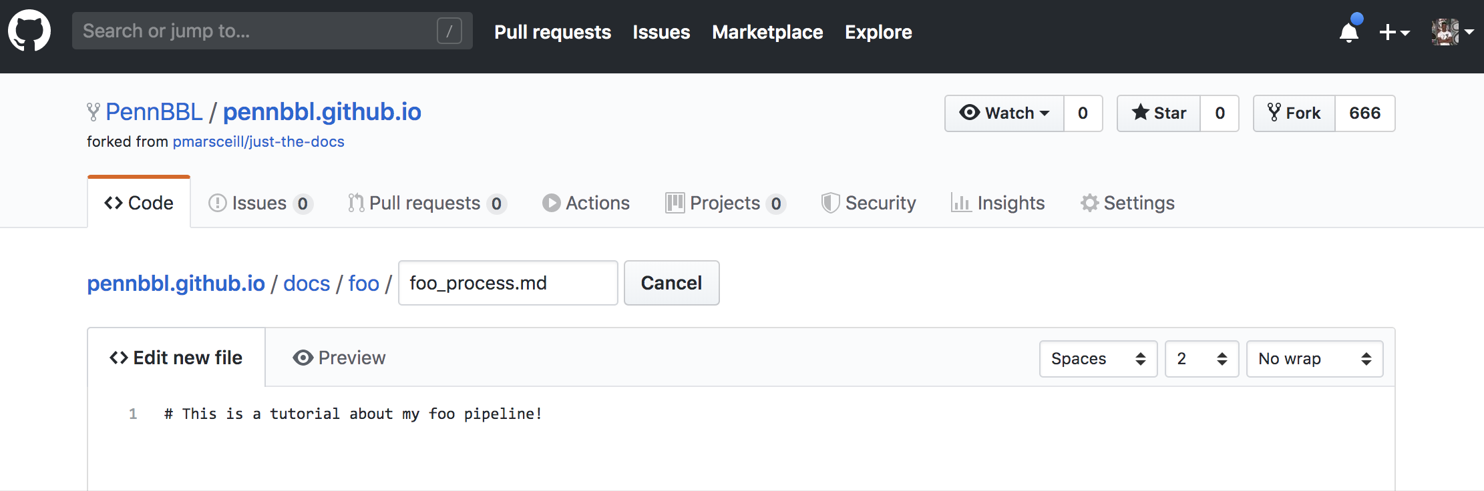
Task: Open the Watch dropdown for notifications
Action: [1004, 113]
